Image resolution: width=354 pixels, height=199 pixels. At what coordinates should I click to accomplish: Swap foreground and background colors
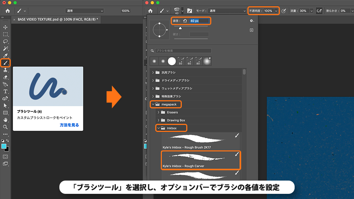click(7, 140)
